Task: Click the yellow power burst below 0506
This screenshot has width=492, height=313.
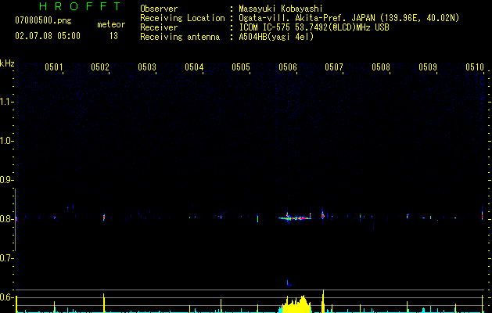Action: (295, 305)
